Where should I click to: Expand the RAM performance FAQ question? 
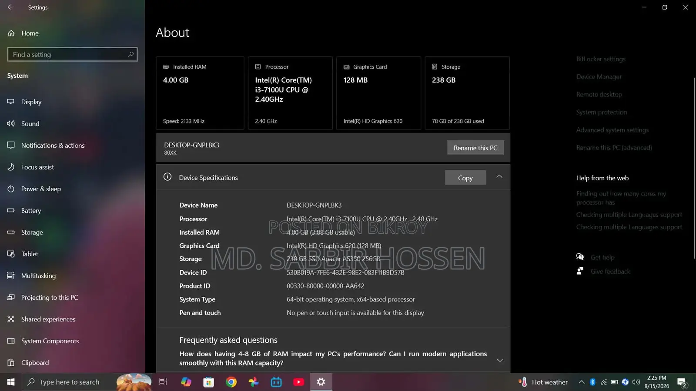click(x=500, y=360)
